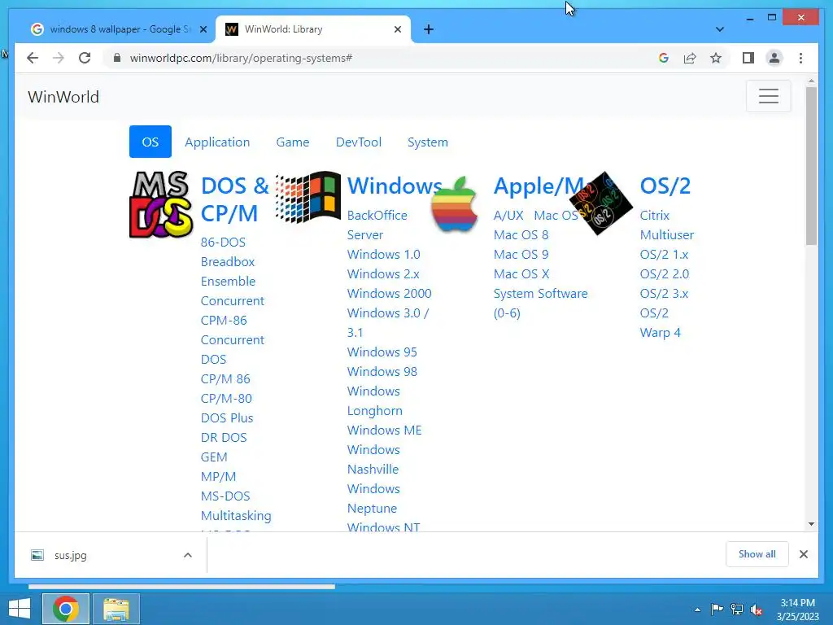
Task: Open the Mac OS 8 link
Action: 521,235
